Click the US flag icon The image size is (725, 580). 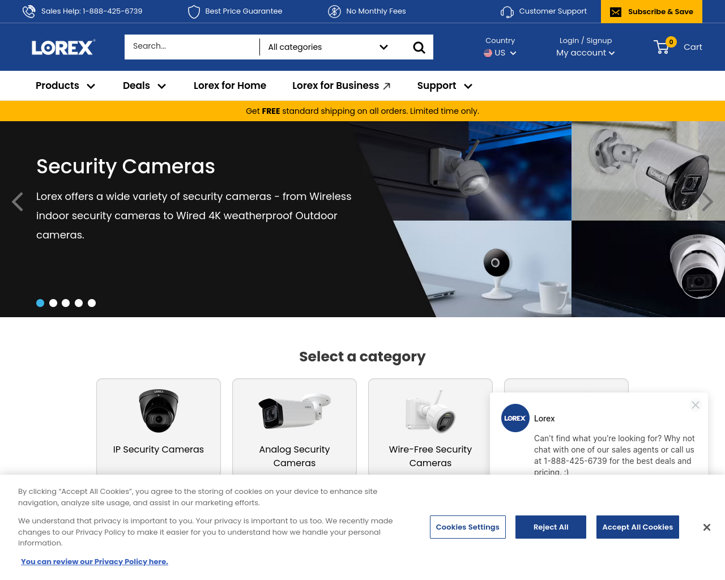click(x=488, y=53)
